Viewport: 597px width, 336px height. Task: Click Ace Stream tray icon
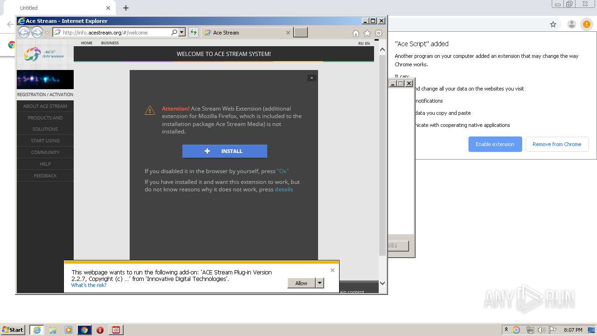pos(516,330)
